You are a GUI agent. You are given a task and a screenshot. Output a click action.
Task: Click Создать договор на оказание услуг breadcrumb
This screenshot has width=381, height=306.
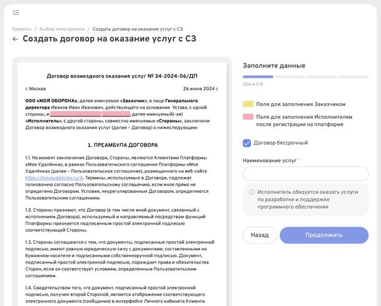[x=137, y=29]
